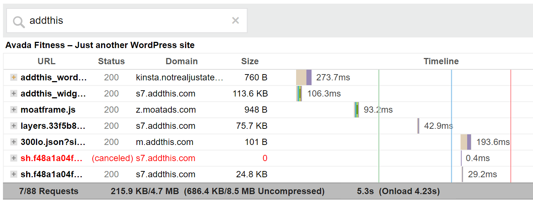Screen dimensions: 533x211
Task: Click the Timeline column header
Action: pos(441,61)
